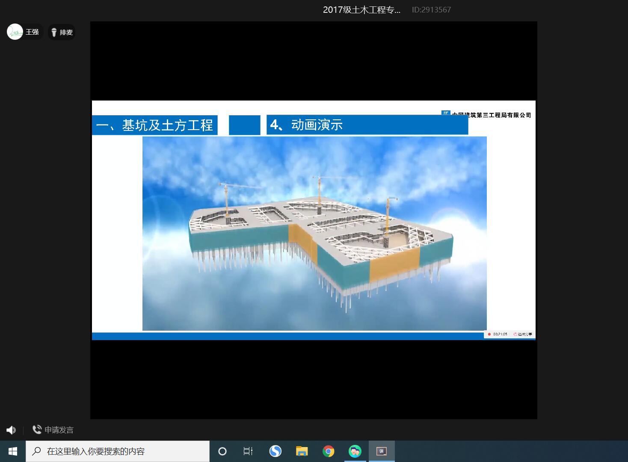The width and height of the screenshot is (628, 462).
Task: Select the 4、动画演示 slide heading
Action: (306, 125)
